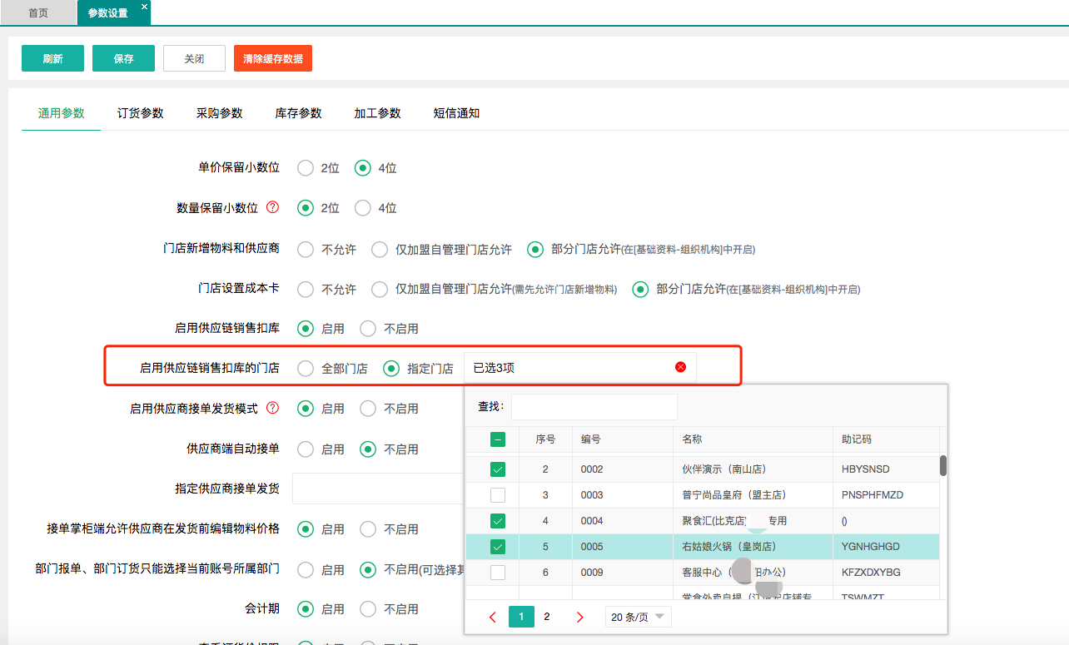This screenshot has width=1069, height=645.
Task: Click the 刷新 button
Action: click(53, 58)
